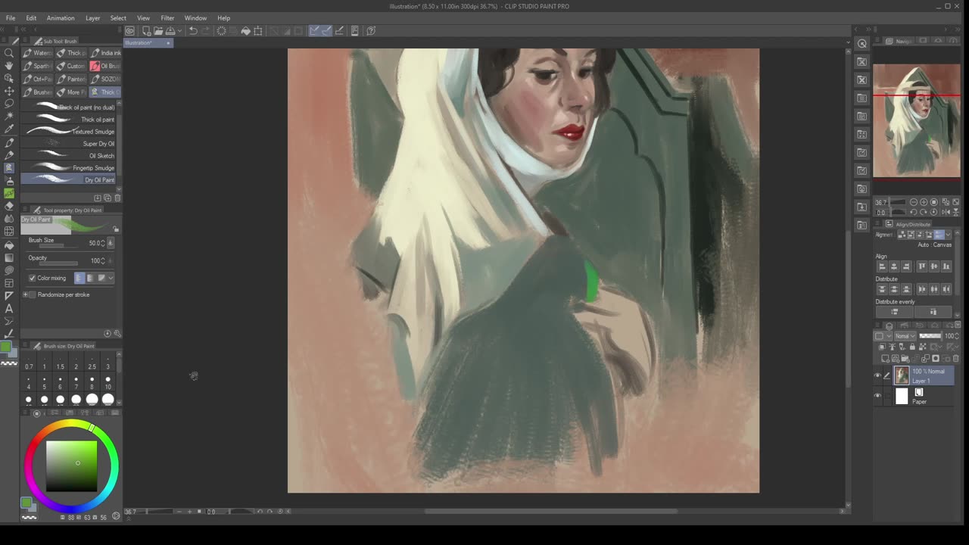Toggle first snap-to-ruler button in command bar

pyautogui.click(x=313, y=31)
